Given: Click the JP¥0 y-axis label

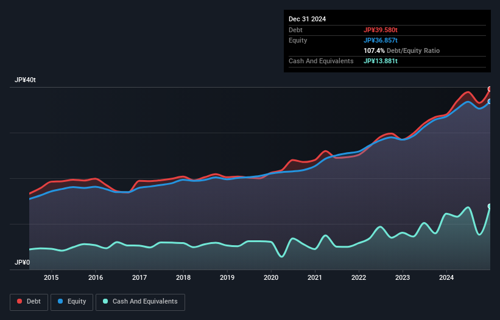Looking at the screenshot, I should pyautogui.click(x=22, y=262).
